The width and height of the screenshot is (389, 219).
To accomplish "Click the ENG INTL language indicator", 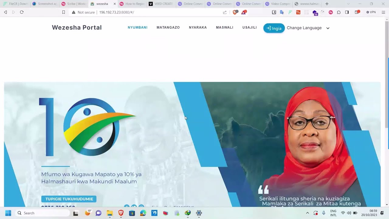I will pos(333,213).
